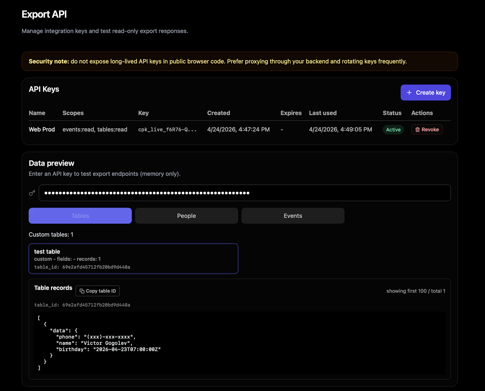Click the "phone" JSON line
The height and width of the screenshot is (391, 485).
tap(96, 337)
